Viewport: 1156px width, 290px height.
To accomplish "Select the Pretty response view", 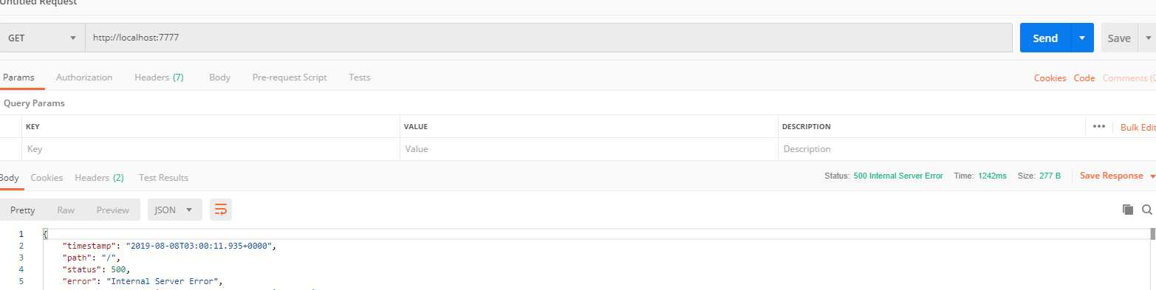I will click(22, 210).
